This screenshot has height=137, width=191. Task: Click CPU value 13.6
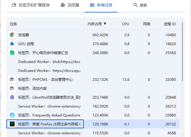tap(126, 80)
